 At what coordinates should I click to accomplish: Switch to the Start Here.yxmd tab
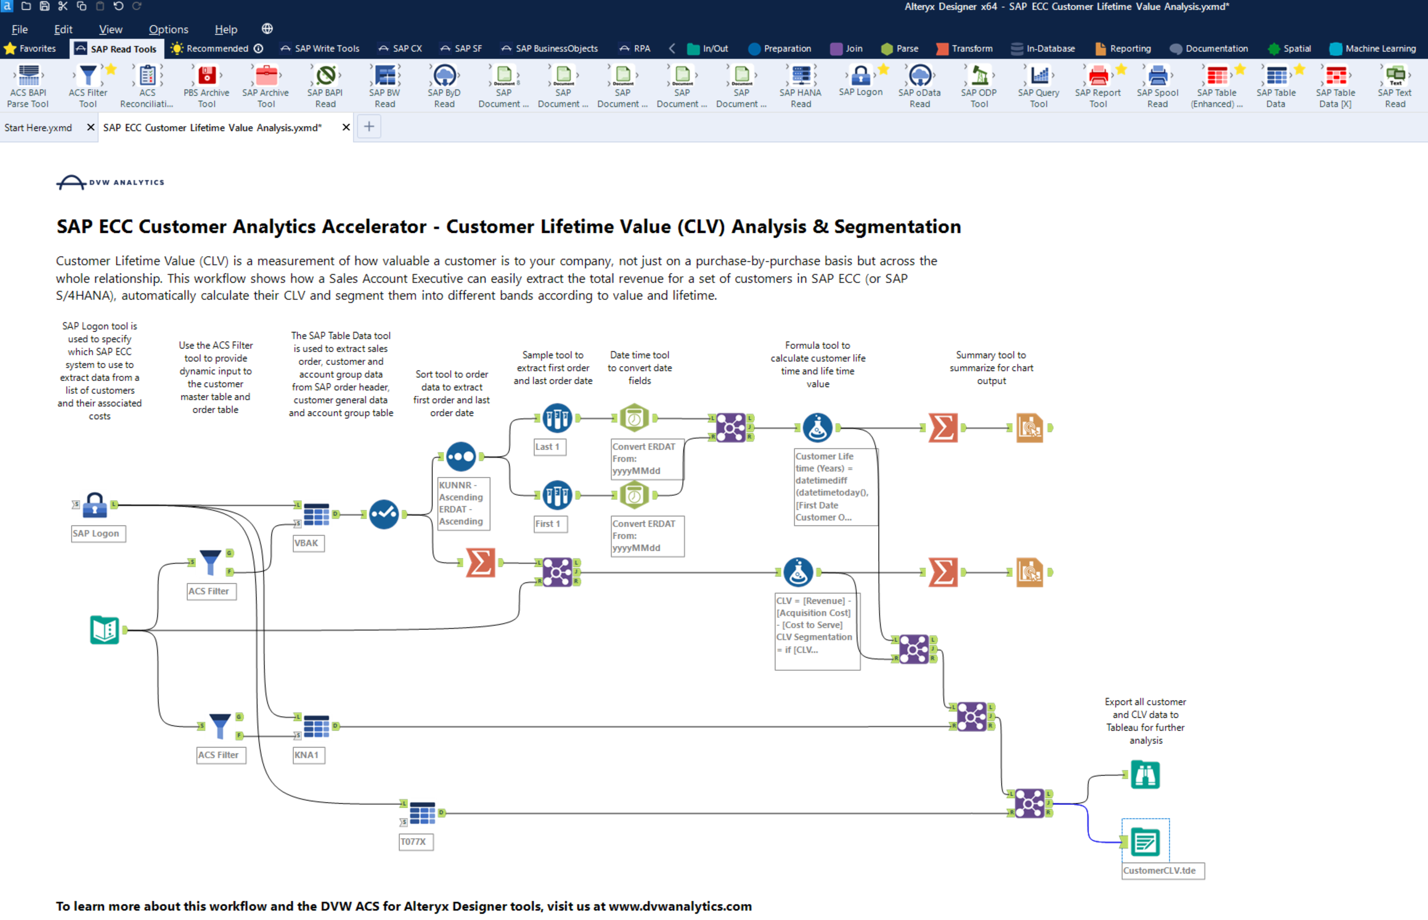point(39,127)
